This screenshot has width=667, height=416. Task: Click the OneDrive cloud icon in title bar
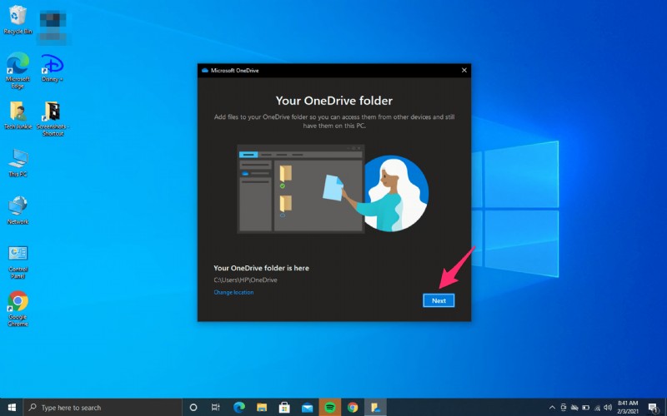coord(204,71)
